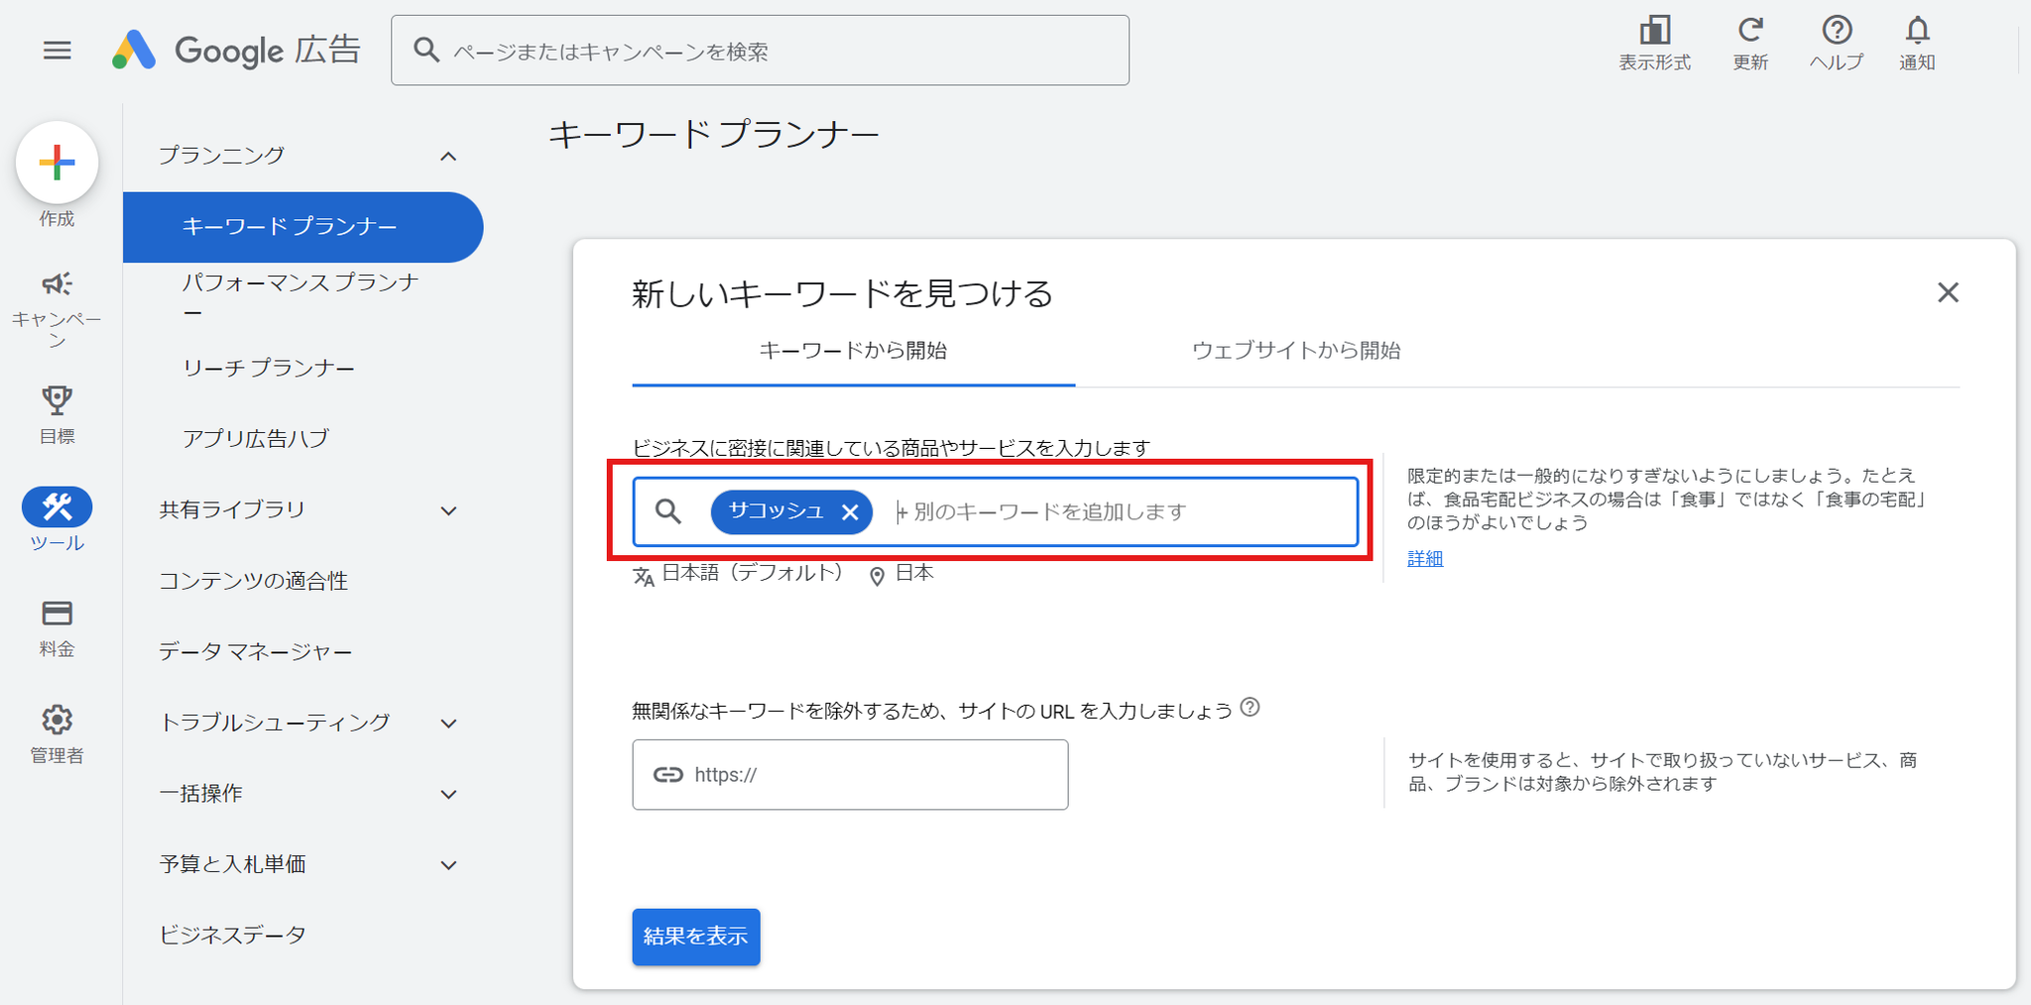The image size is (2031, 1005).
Task: Open アプリ広告ハブ menu item
Action: [x=256, y=438]
